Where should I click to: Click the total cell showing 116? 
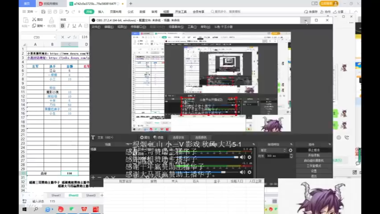click(69, 173)
